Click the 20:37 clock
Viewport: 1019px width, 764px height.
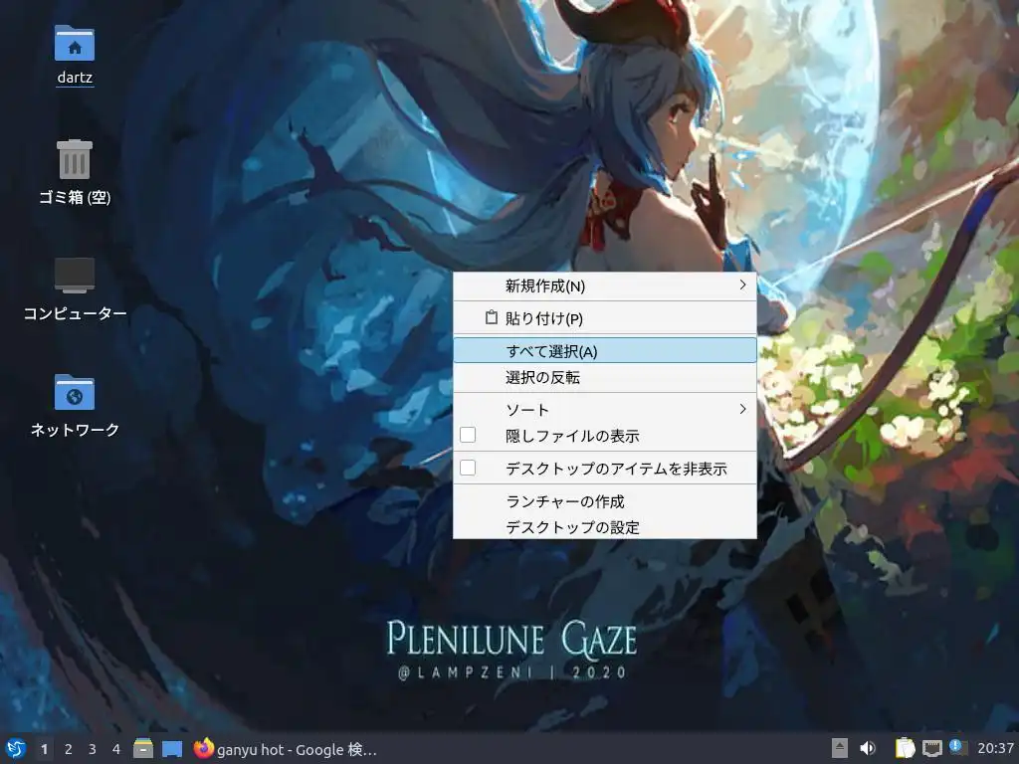pyautogui.click(x=995, y=748)
